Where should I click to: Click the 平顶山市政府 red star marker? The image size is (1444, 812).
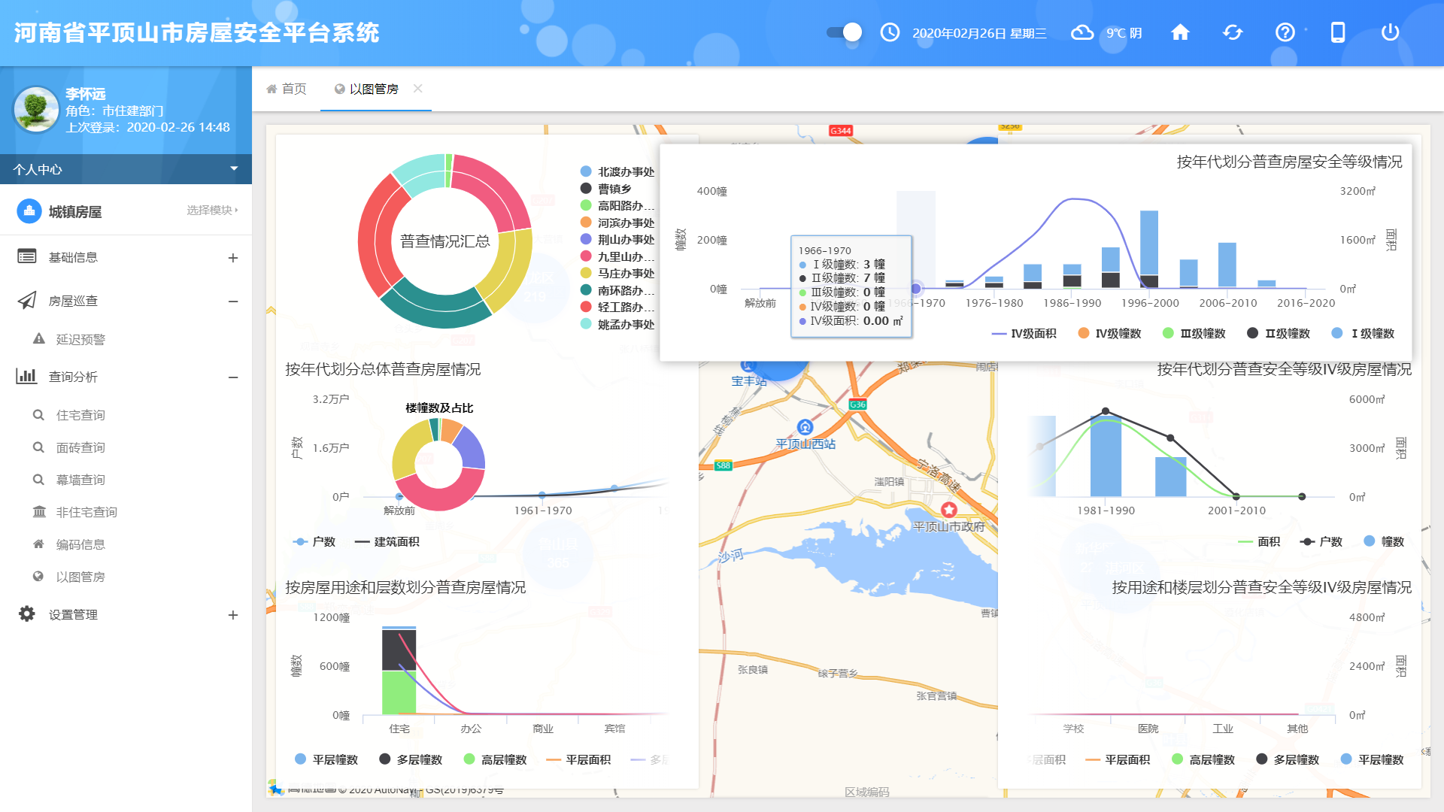tap(949, 509)
